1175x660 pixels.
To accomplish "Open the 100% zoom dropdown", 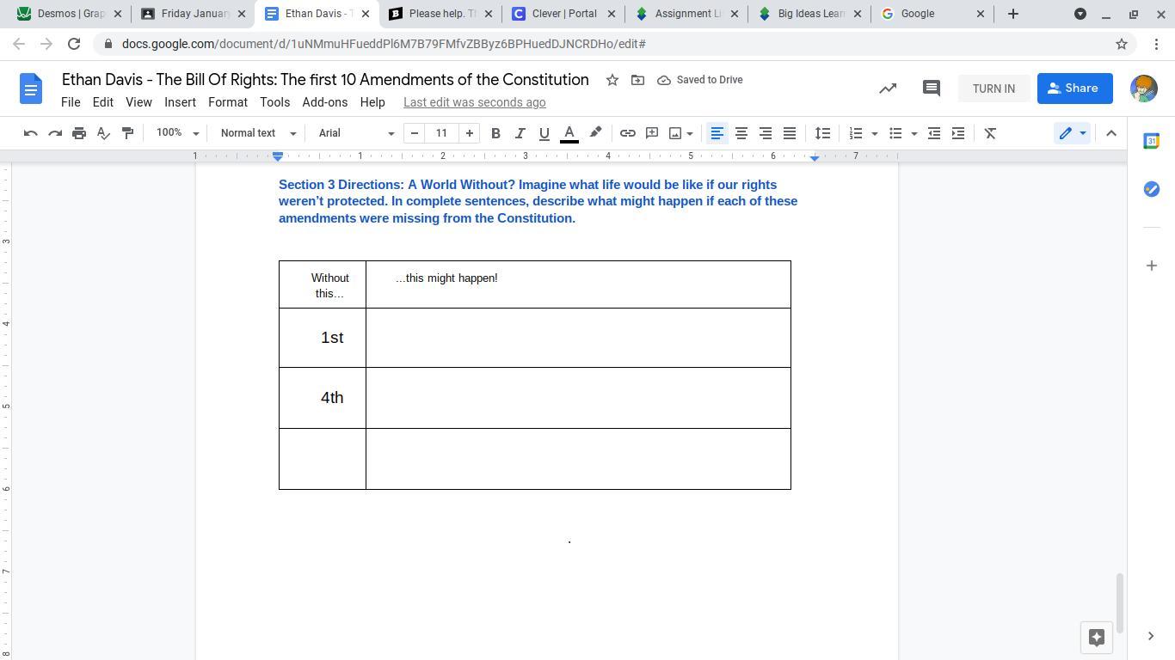I will click(x=177, y=133).
